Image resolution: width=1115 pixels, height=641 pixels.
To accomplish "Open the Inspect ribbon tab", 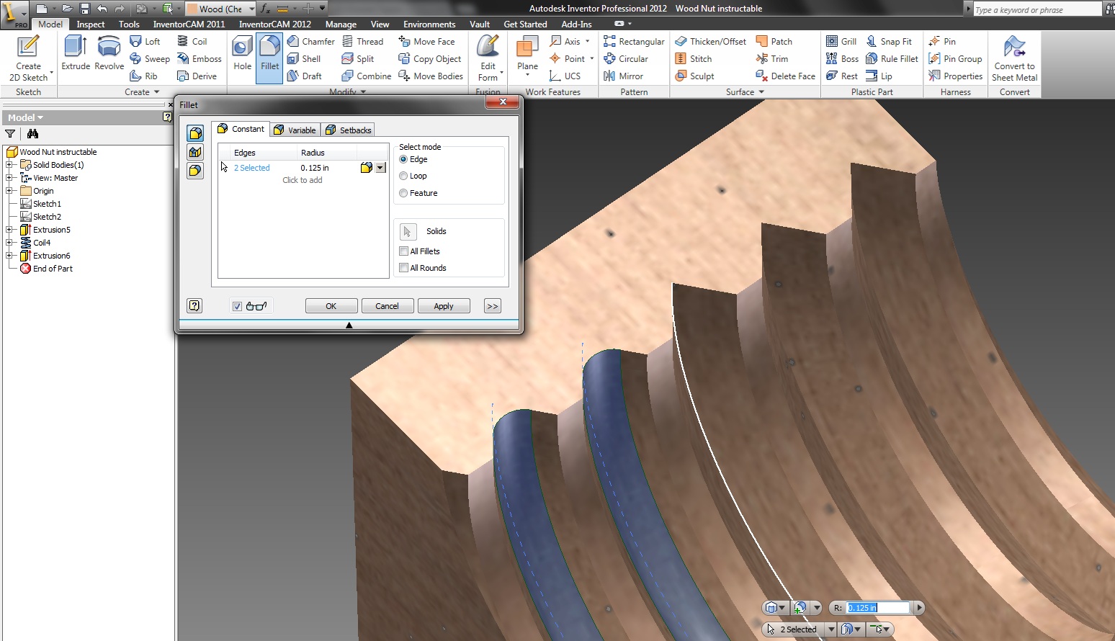I will pyautogui.click(x=91, y=24).
